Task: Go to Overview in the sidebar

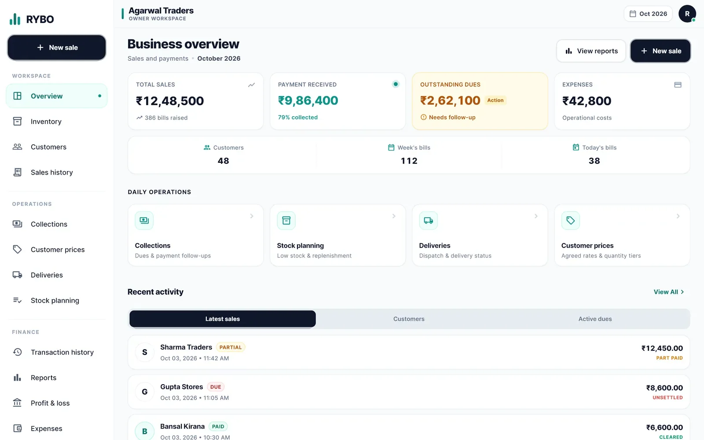Action: (57, 96)
